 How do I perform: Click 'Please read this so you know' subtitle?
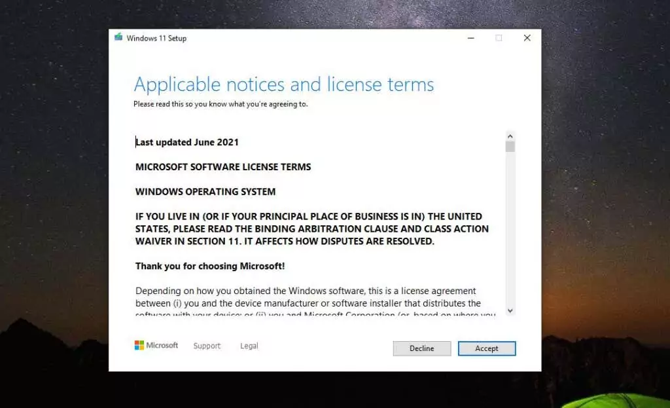coord(220,104)
